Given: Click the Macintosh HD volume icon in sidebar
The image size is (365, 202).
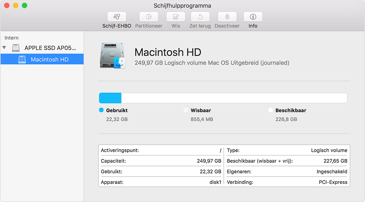Looking at the screenshot, I should tap(22, 59).
